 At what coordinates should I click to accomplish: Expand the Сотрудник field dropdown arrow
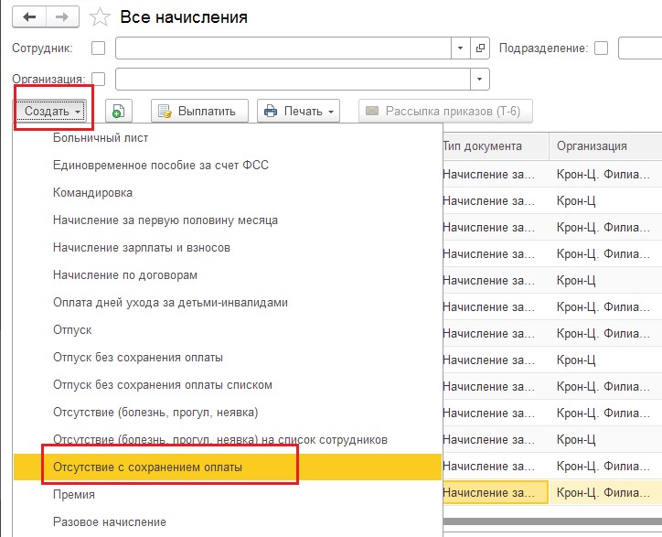pos(461,48)
